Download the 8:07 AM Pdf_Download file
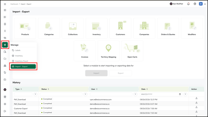 click(x=197, y=102)
